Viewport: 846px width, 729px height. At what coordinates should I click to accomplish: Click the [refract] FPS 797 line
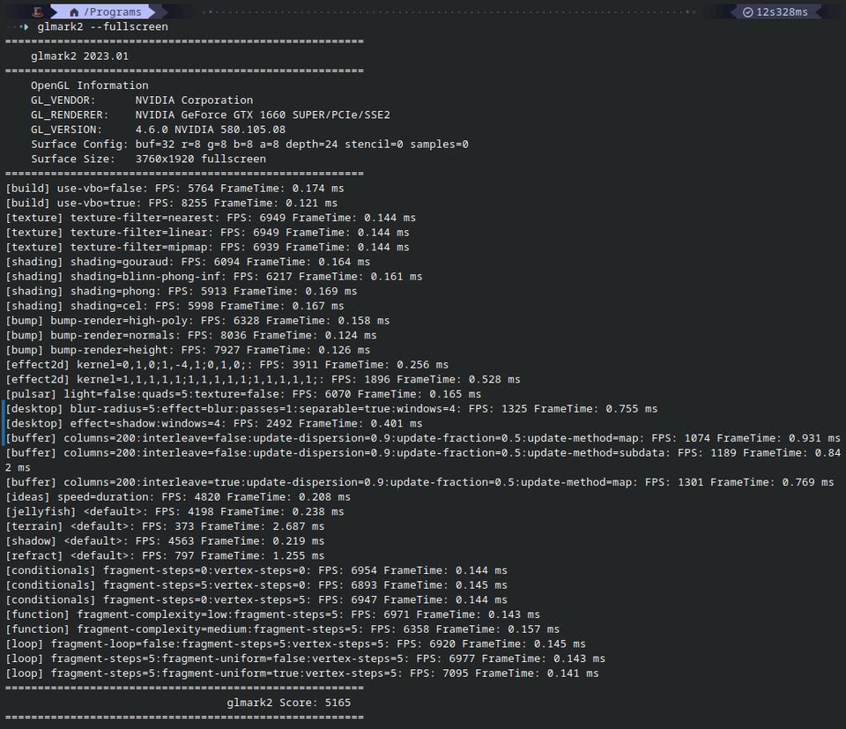165,556
